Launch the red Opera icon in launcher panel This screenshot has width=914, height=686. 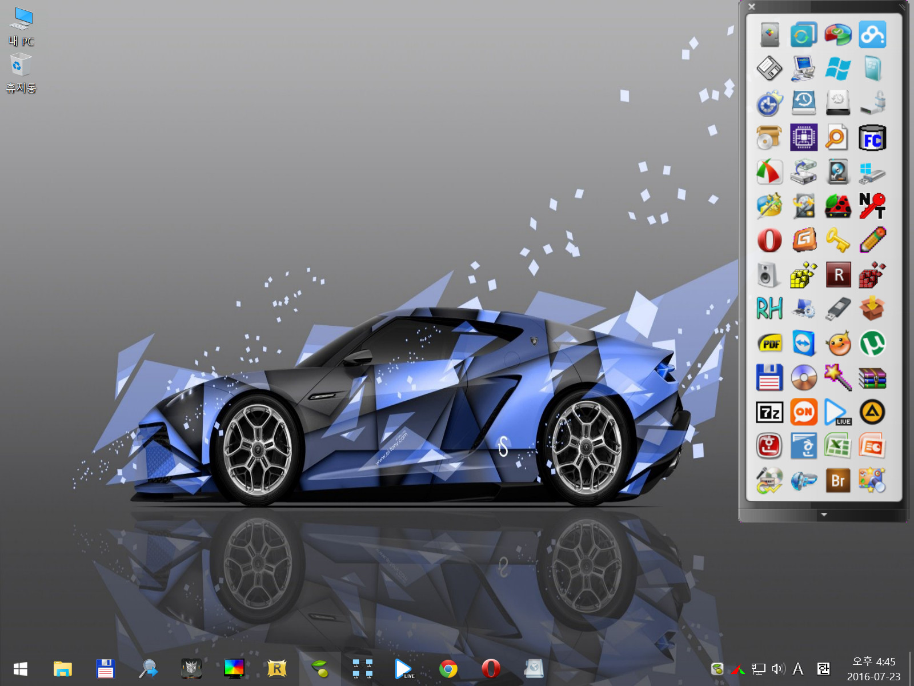click(x=769, y=241)
